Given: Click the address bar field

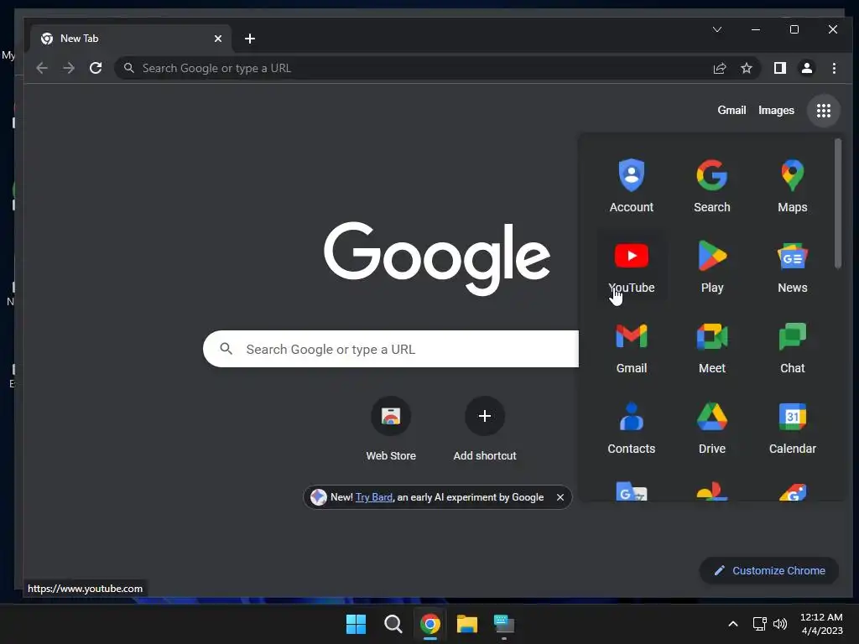Looking at the screenshot, I should point(437,68).
